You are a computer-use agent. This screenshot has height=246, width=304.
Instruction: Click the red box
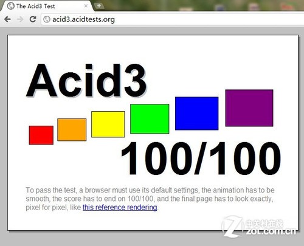pos(41,135)
